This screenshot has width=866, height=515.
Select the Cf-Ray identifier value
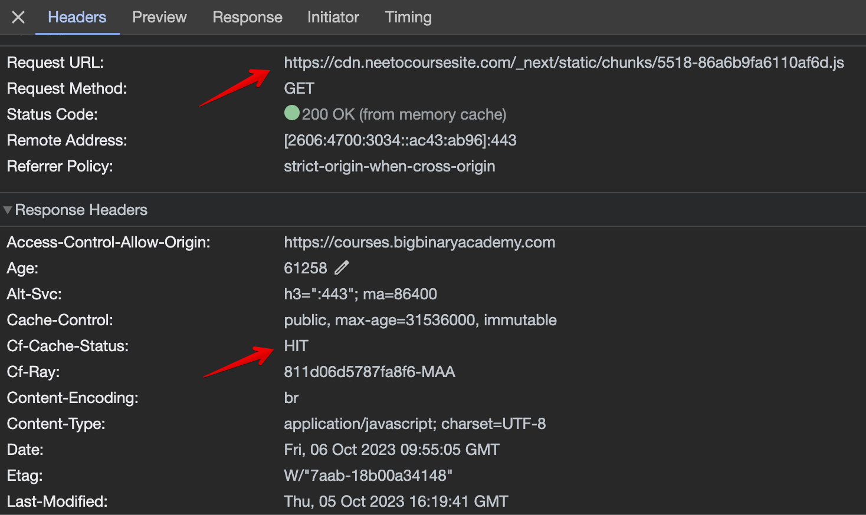370,372
